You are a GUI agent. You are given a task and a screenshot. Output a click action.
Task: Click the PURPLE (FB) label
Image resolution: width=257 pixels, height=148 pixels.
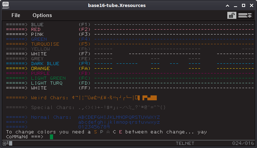[x=41, y=73]
